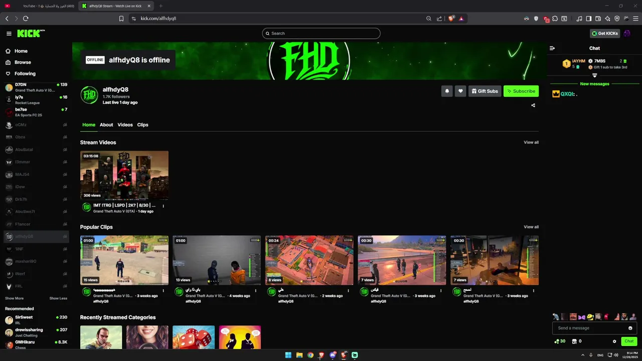
Task: Collapse the chat panel
Action: tap(552, 48)
